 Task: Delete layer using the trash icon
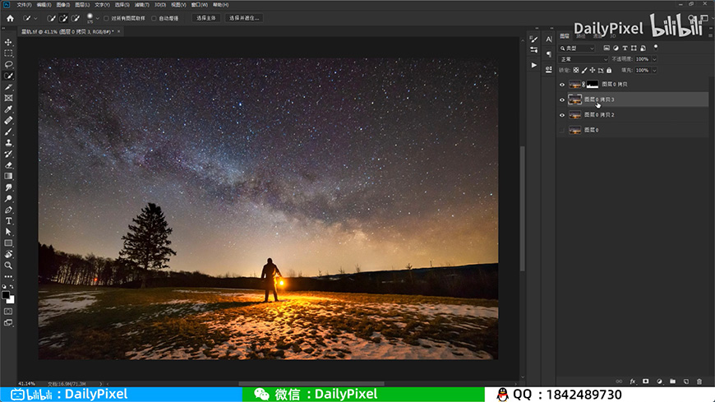point(699,381)
